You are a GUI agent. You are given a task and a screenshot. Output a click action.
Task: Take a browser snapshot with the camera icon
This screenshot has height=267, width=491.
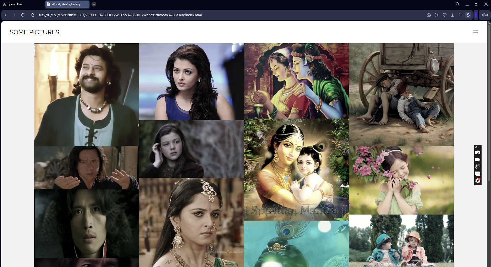429,15
